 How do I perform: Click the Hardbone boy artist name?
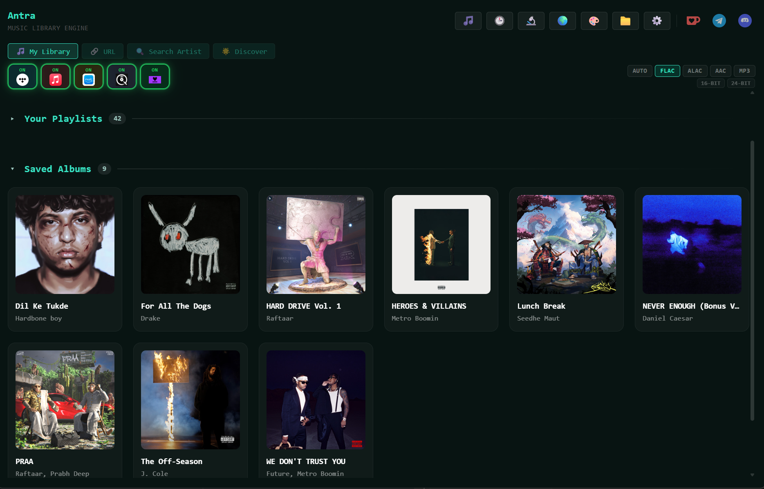[x=38, y=319]
